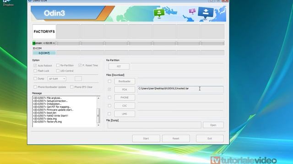
Task: Toggle the Auto Reboot checkbox
Action: click(x=35, y=66)
